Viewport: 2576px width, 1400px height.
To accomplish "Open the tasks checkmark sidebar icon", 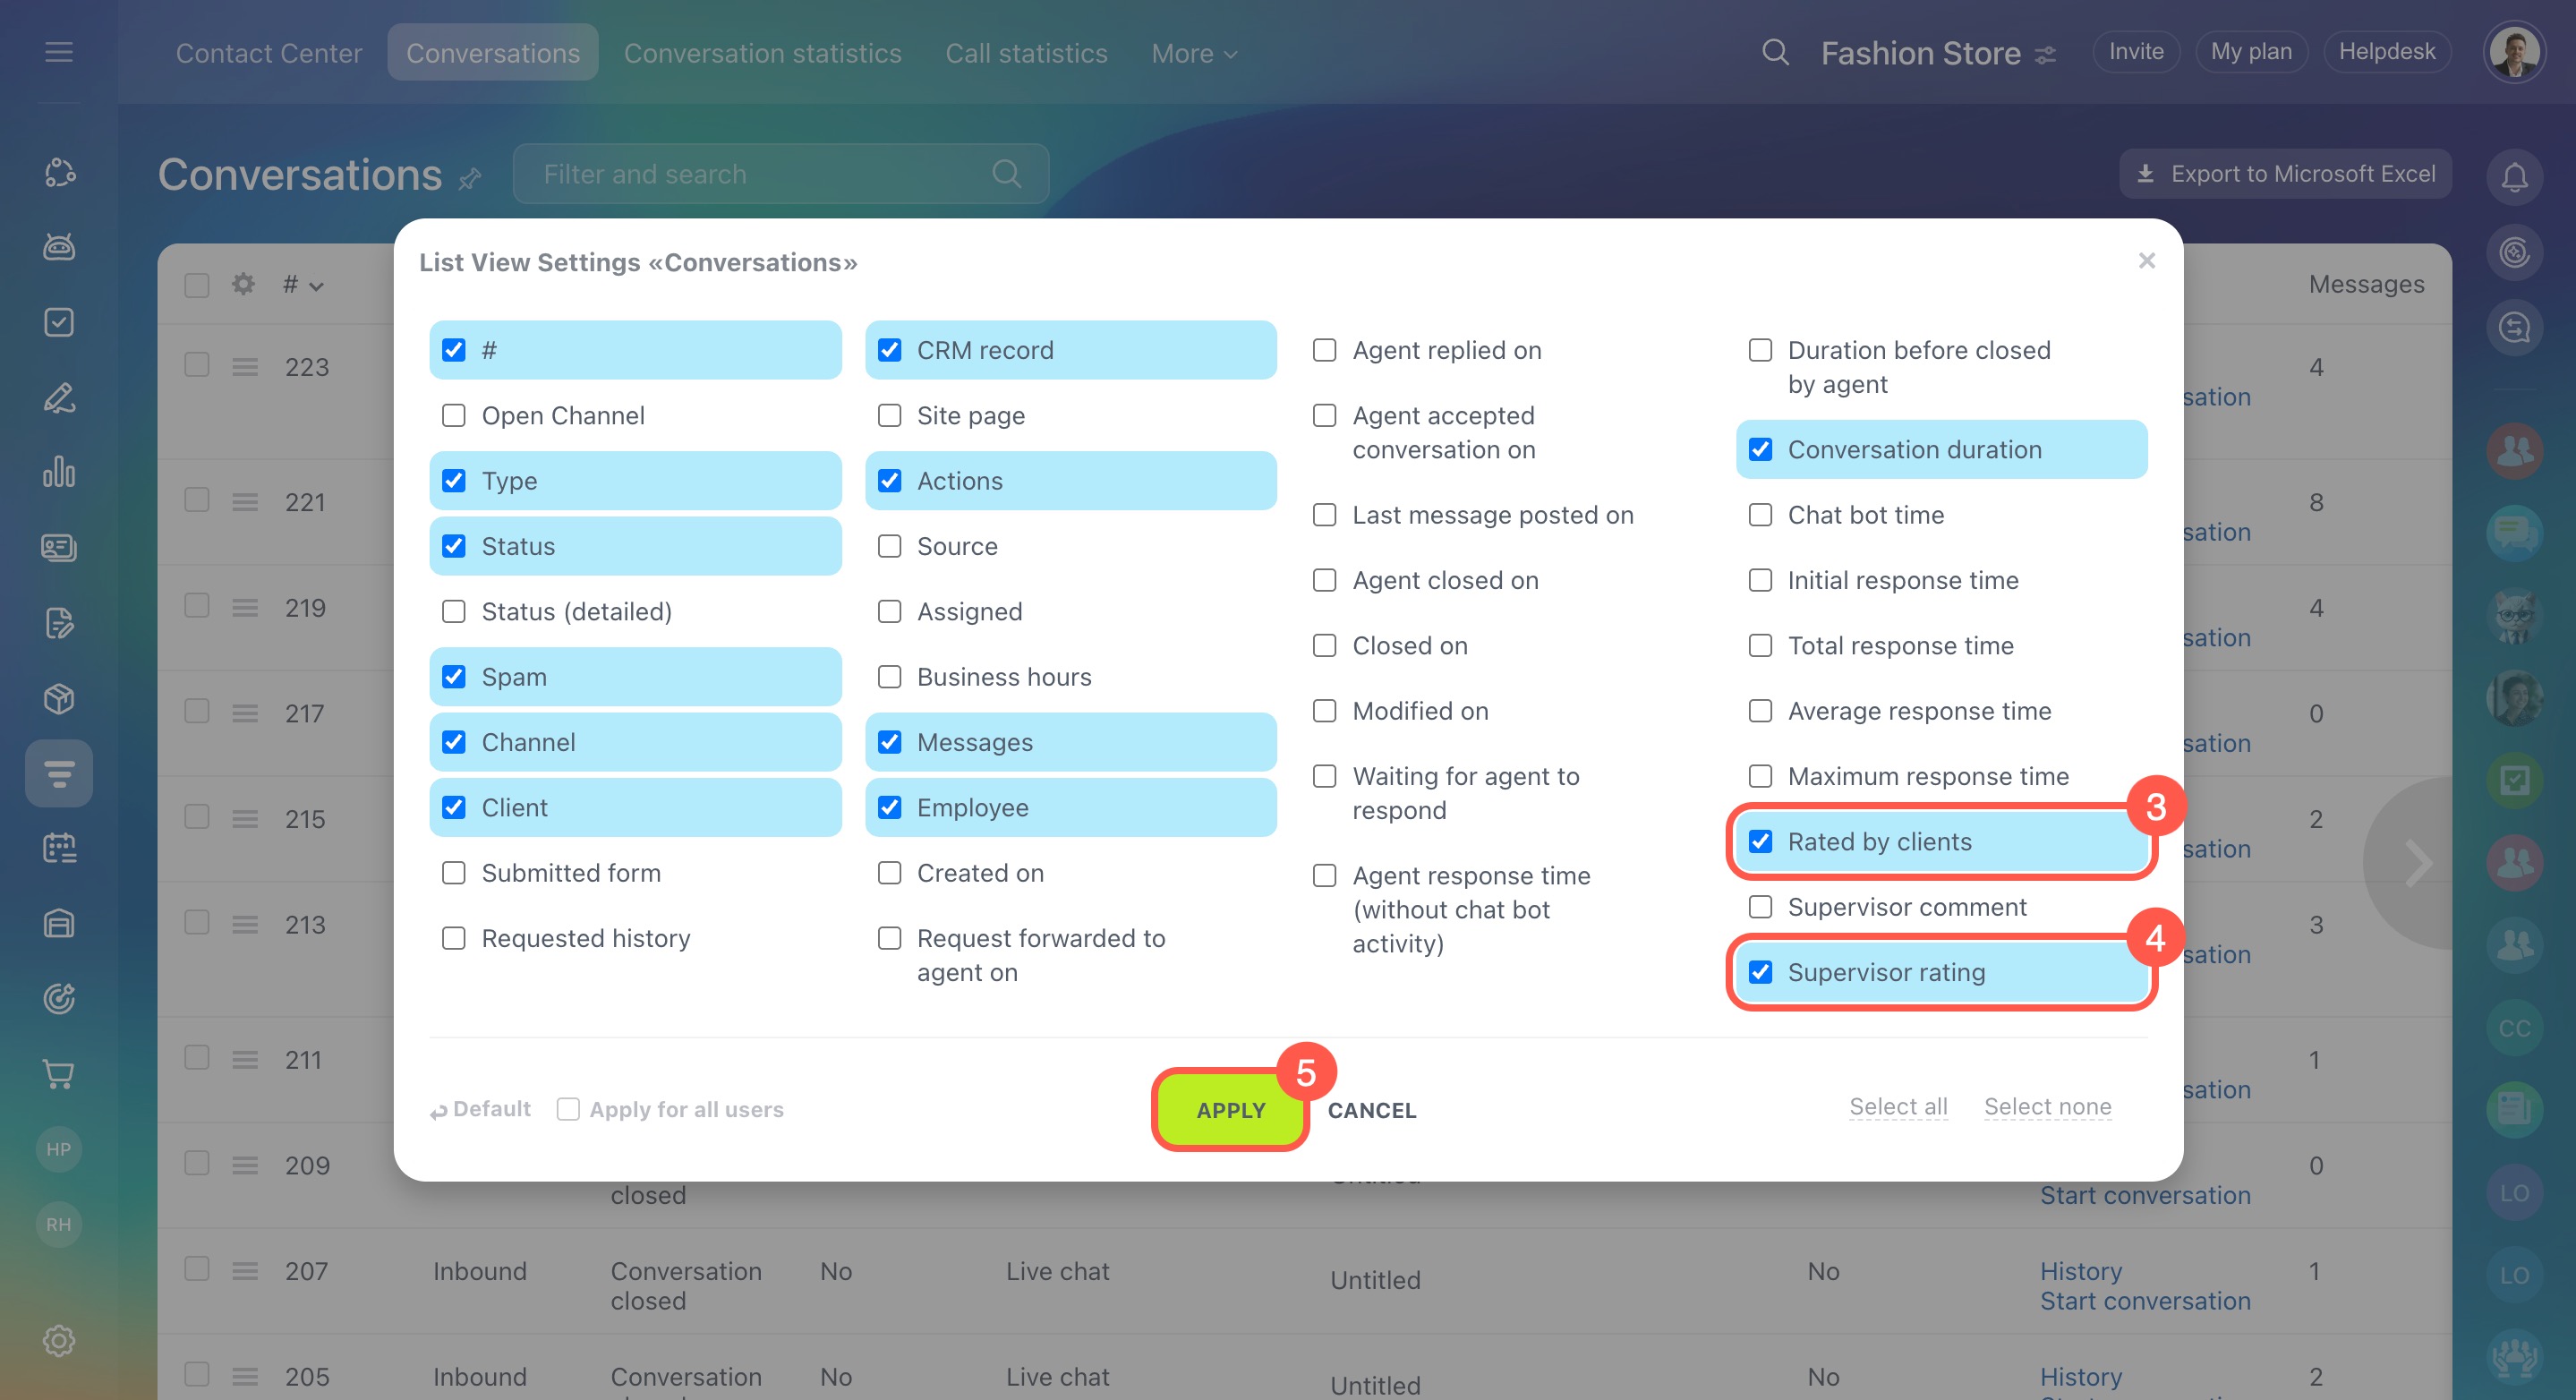I will tap(59, 322).
